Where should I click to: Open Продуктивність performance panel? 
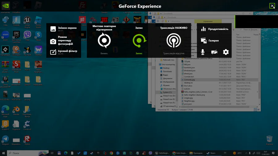coord(214,29)
